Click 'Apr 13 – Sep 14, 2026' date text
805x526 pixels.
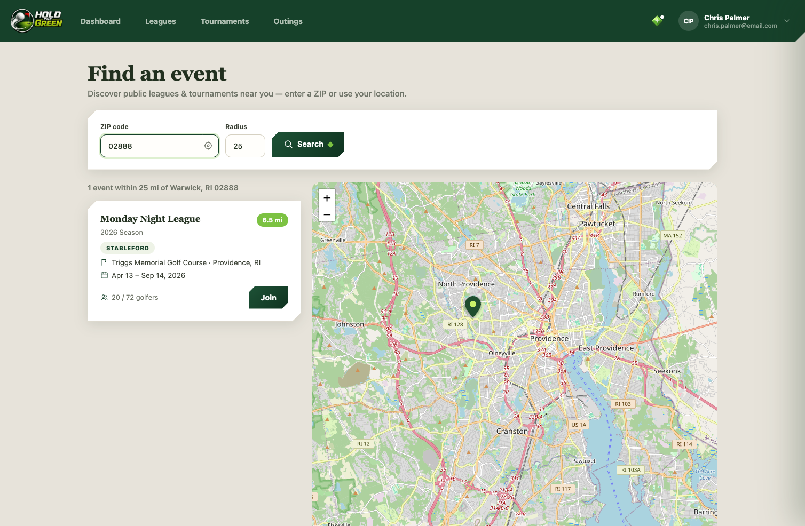(x=148, y=275)
